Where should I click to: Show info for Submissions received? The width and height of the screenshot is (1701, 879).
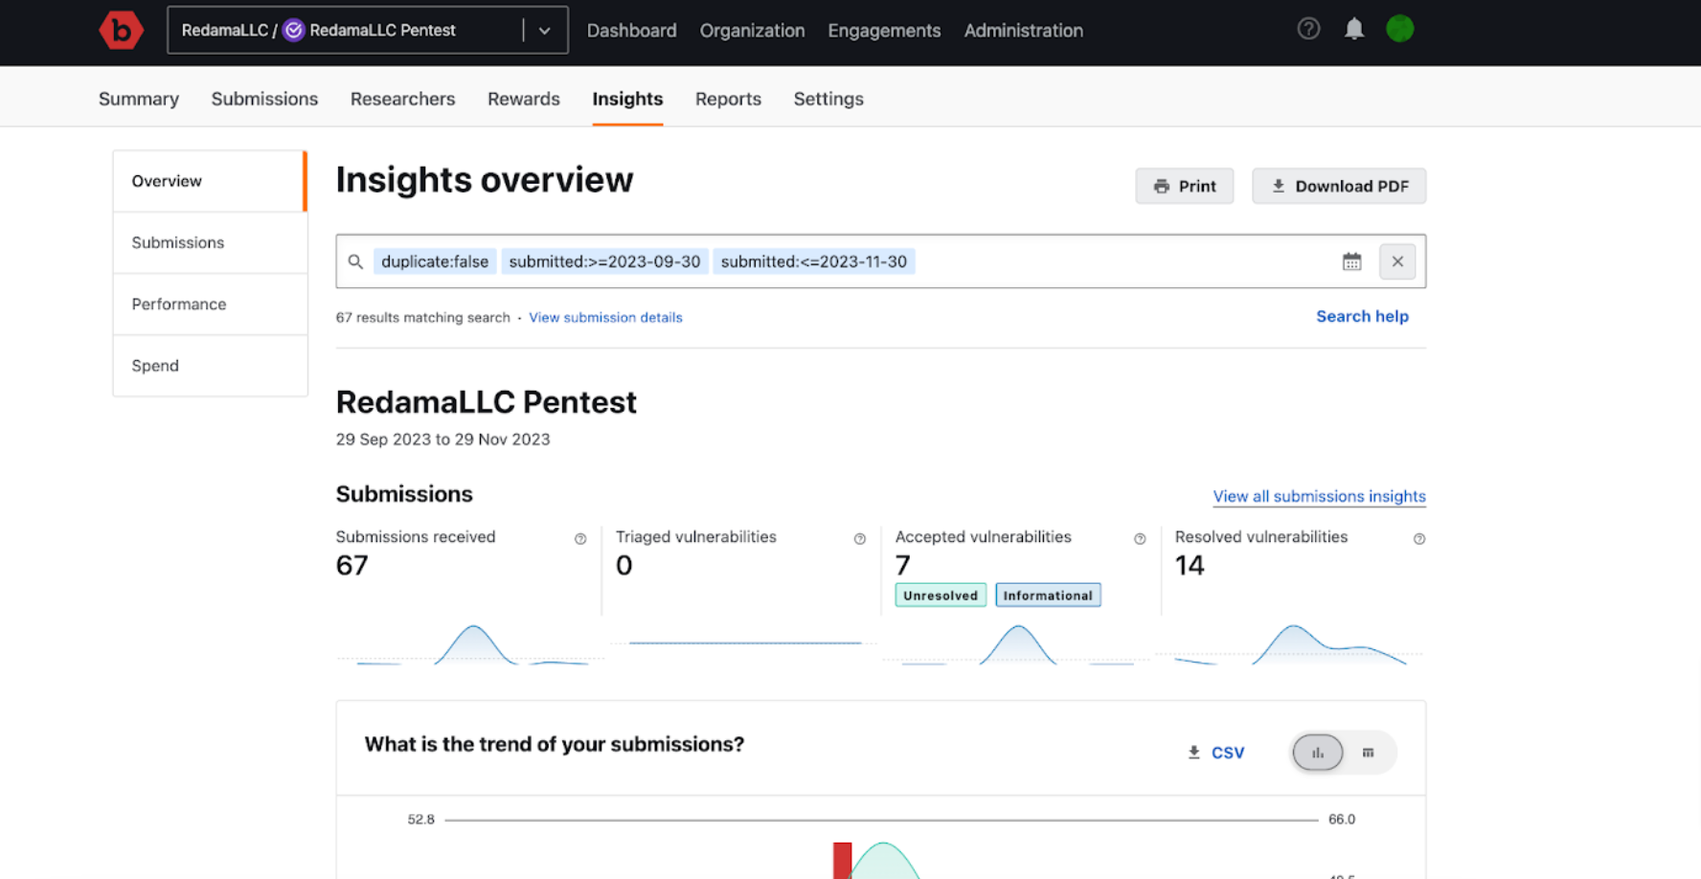click(x=580, y=539)
